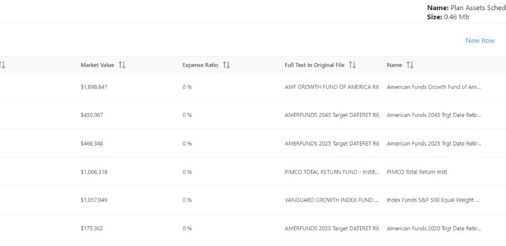Click sort icon next to Market Value

click(122, 65)
